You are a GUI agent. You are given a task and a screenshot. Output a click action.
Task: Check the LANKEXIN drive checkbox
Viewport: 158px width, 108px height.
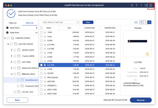coord(8,38)
